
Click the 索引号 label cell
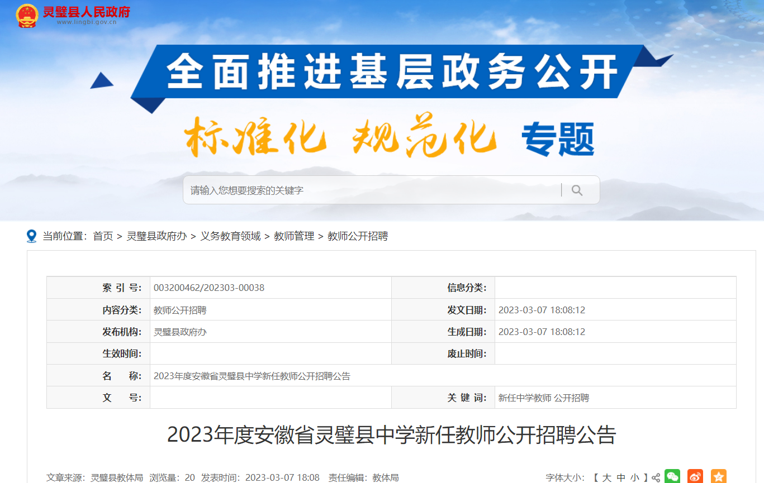[98, 288]
